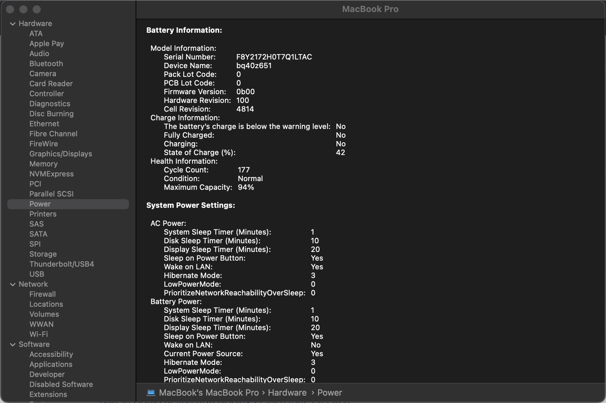This screenshot has width=606, height=403.
Task: Select Graphics/Displays entry
Action: [60, 154]
